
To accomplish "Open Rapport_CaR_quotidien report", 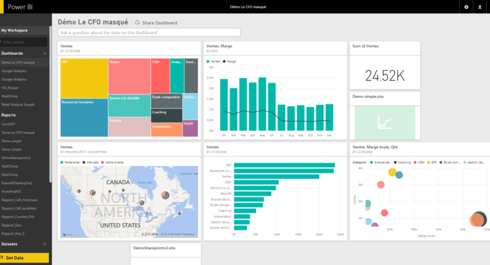I will (19, 209).
